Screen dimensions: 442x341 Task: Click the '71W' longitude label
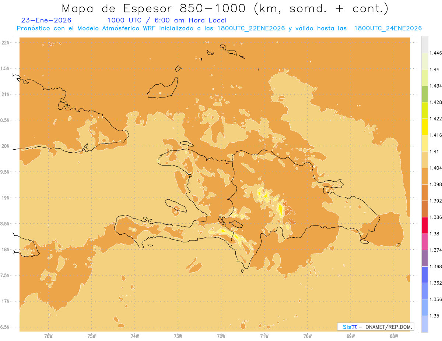click(x=264, y=336)
